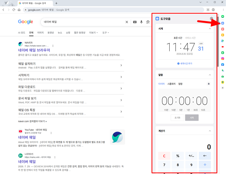
Task: Open the Whale logo video thumbnail
Action: [x=118, y=137]
